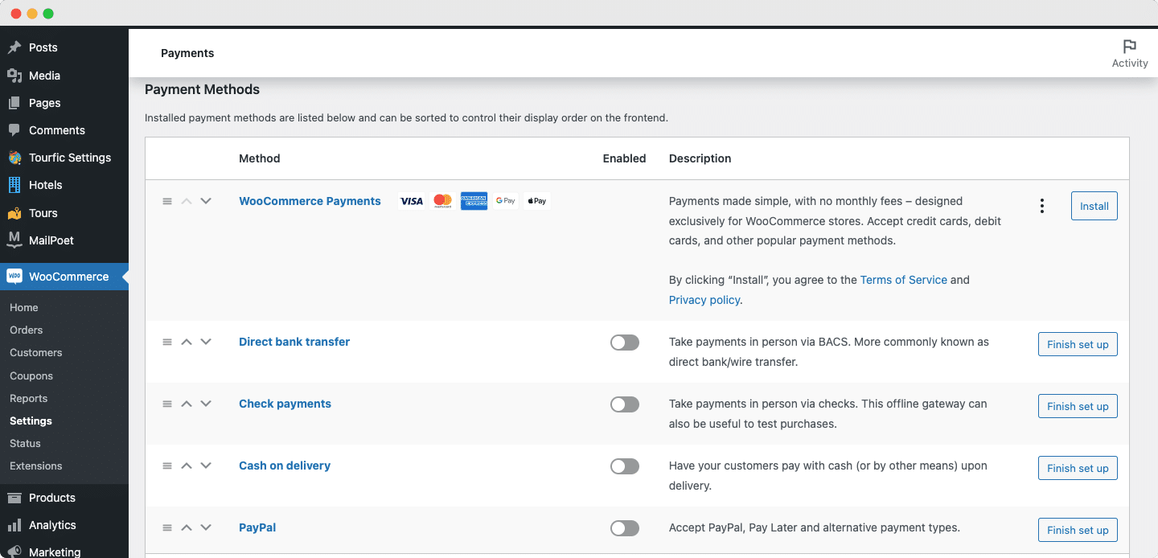Screen dimensions: 1158x558
Task: Click the Direct bank transfer drag handle
Action: point(167,342)
